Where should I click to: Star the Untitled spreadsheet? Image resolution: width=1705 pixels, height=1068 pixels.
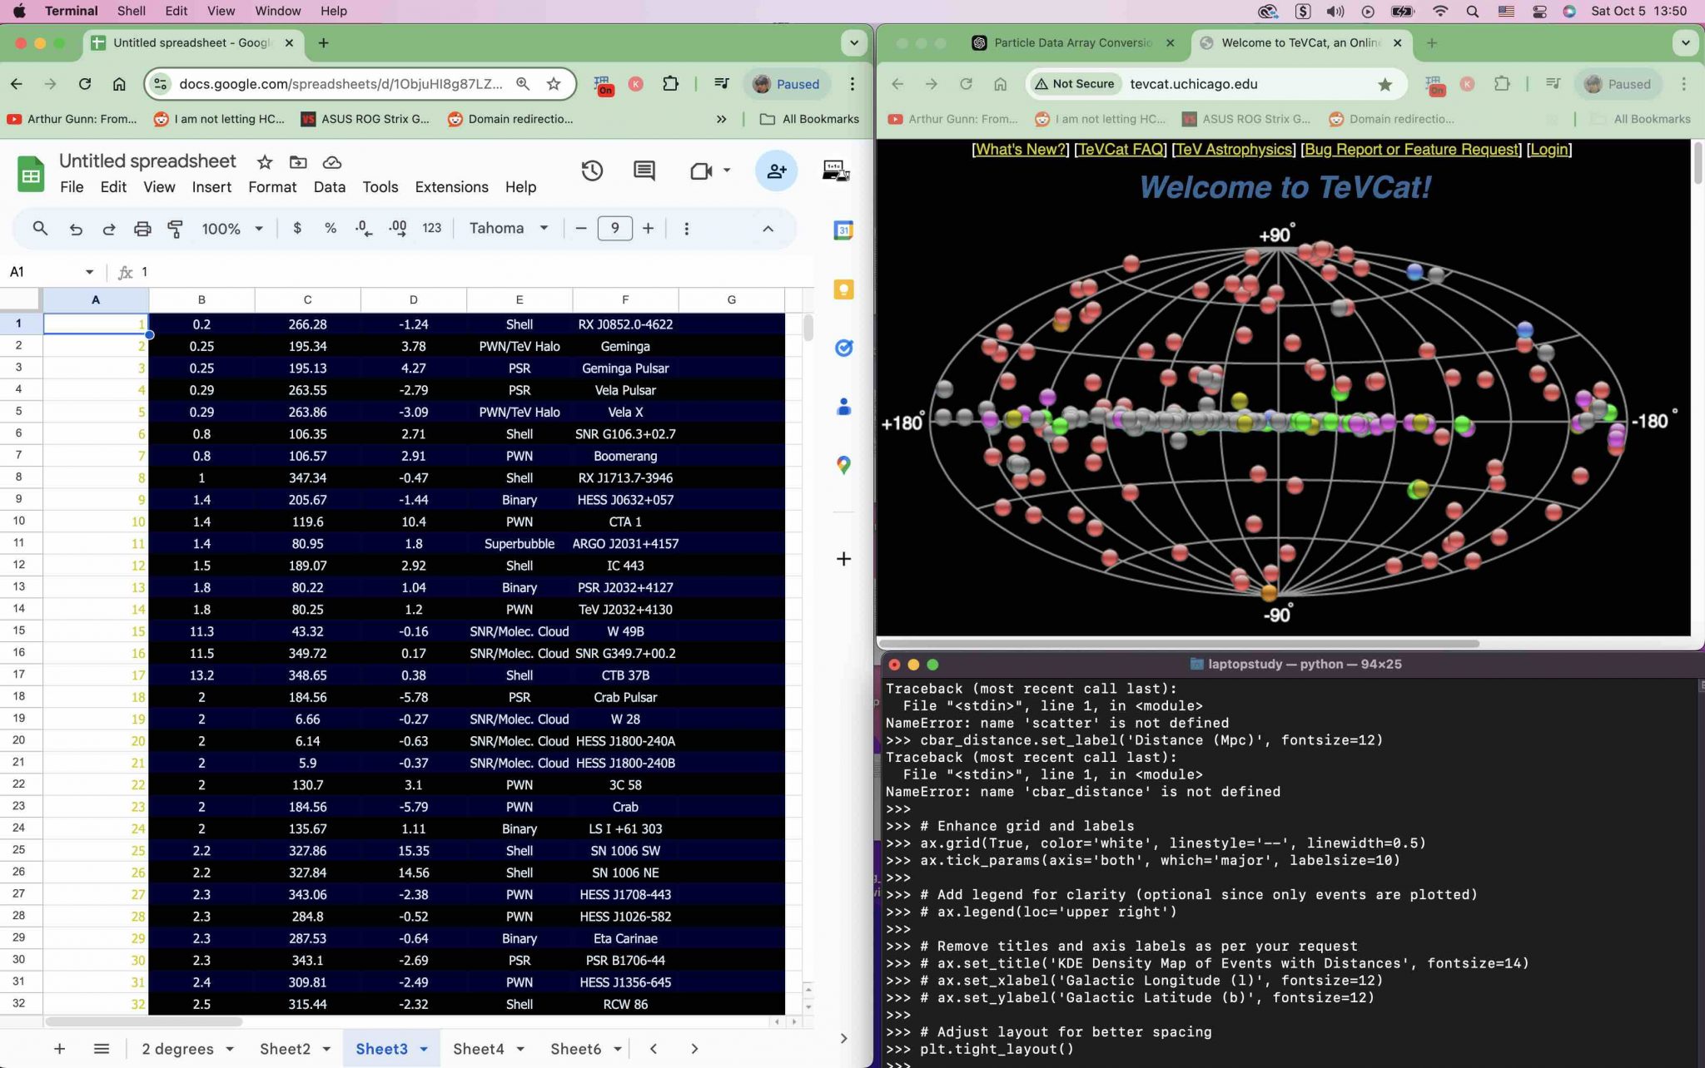coord(265,161)
